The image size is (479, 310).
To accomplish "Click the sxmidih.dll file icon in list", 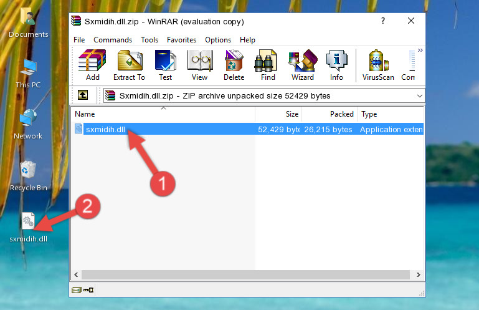I will (78, 129).
